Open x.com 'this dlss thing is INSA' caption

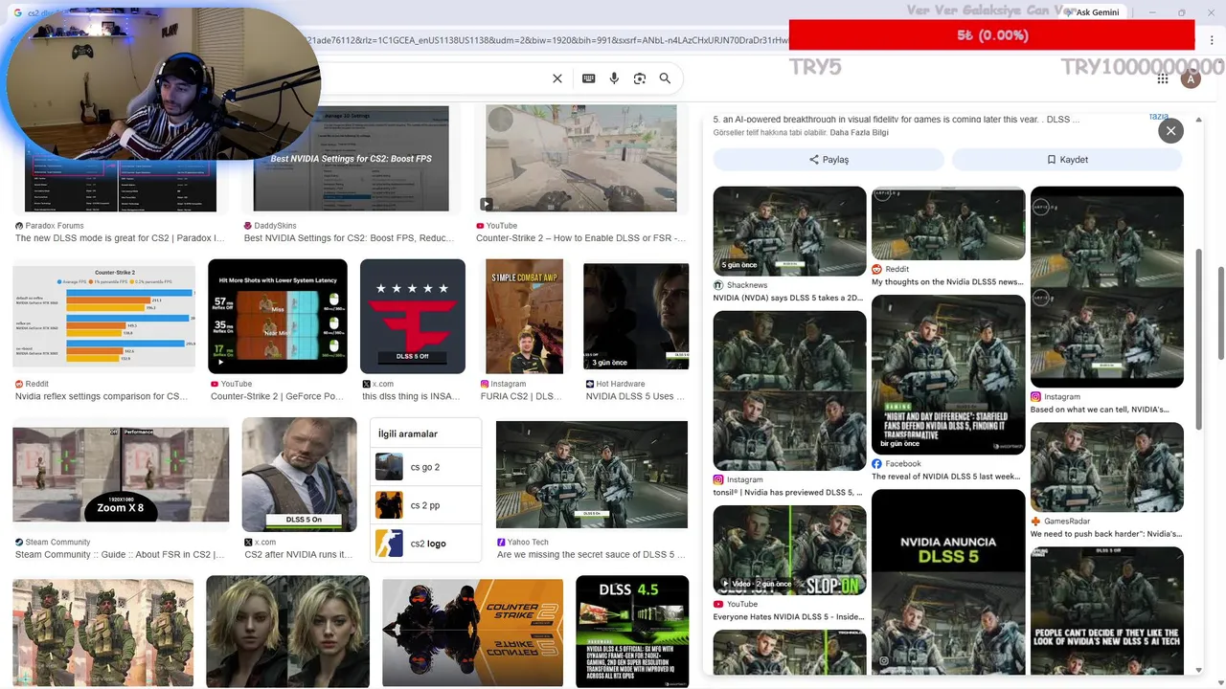(x=412, y=396)
